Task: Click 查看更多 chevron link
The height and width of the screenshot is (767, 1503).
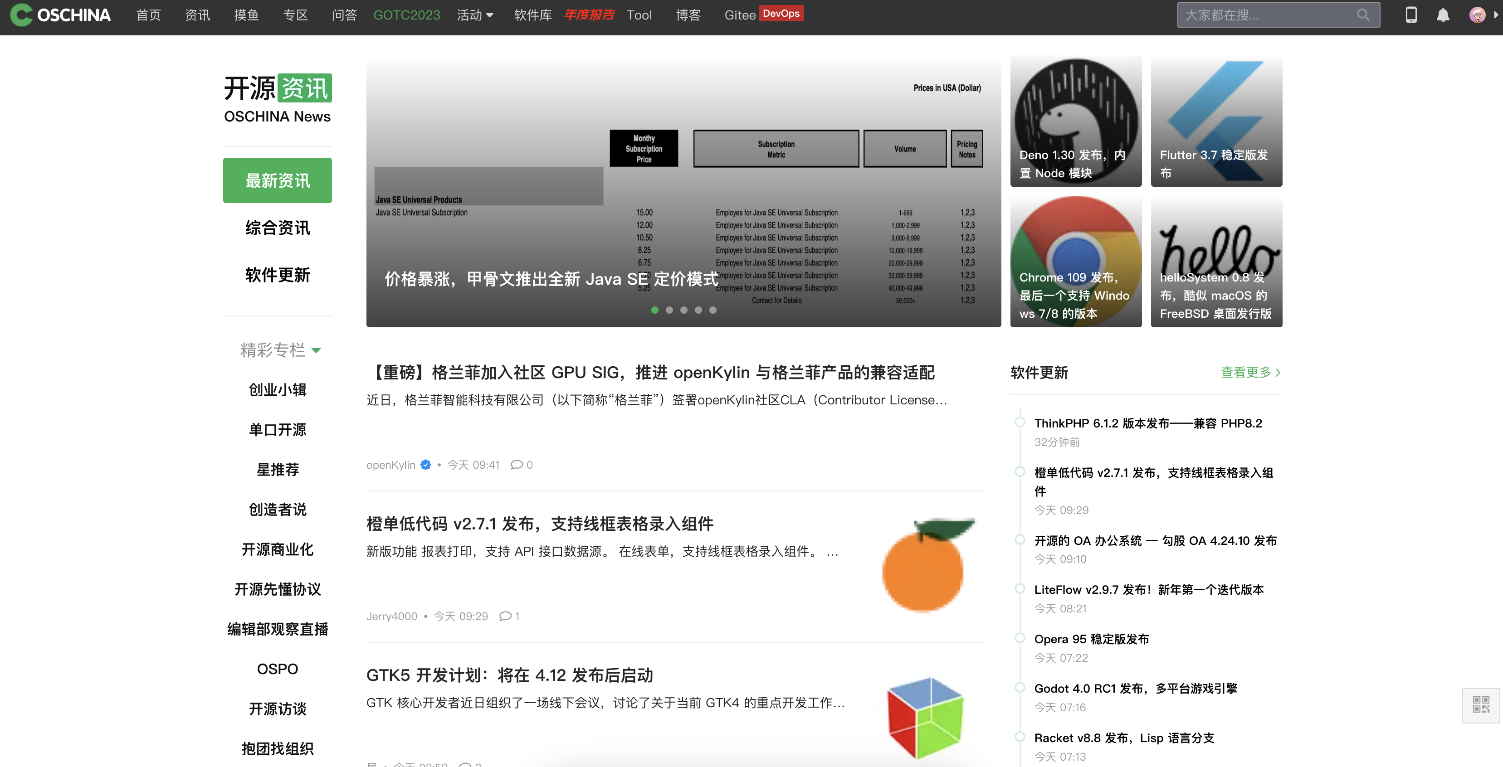Action: [1250, 372]
